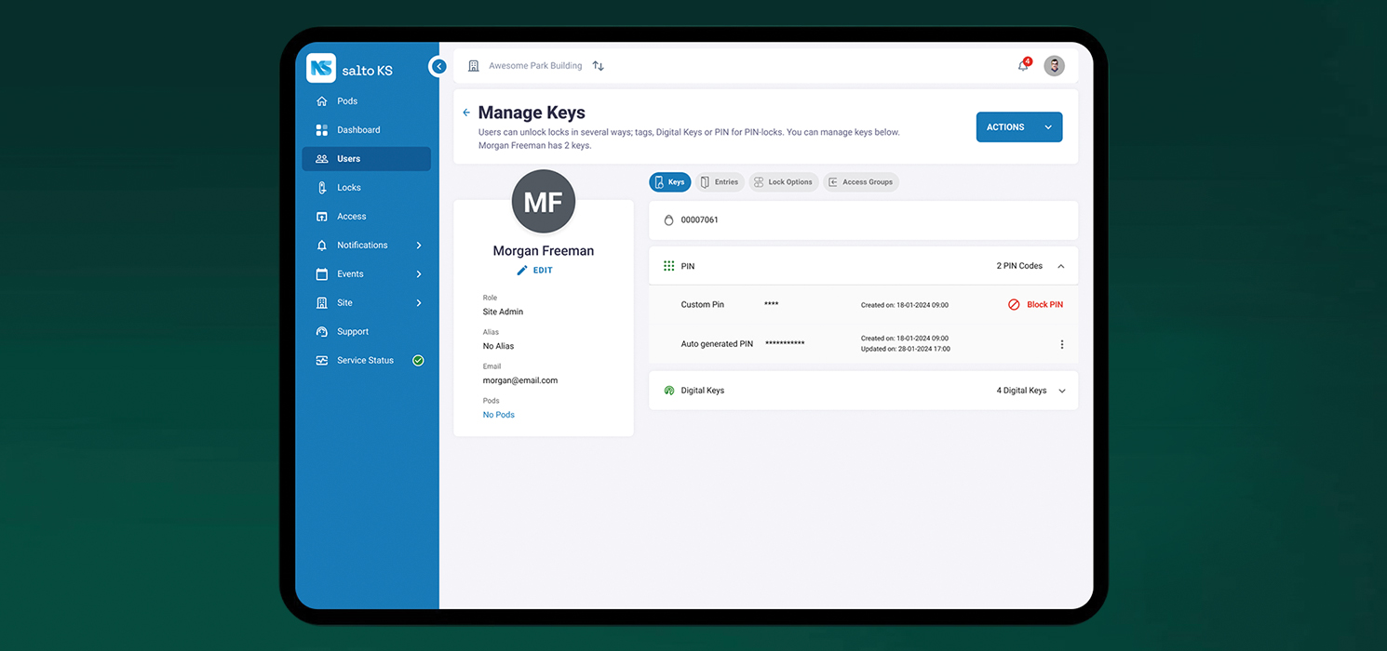This screenshot has height=651, width=1387.
Task: Switch to the Entries tab
Action: (720, 182)
